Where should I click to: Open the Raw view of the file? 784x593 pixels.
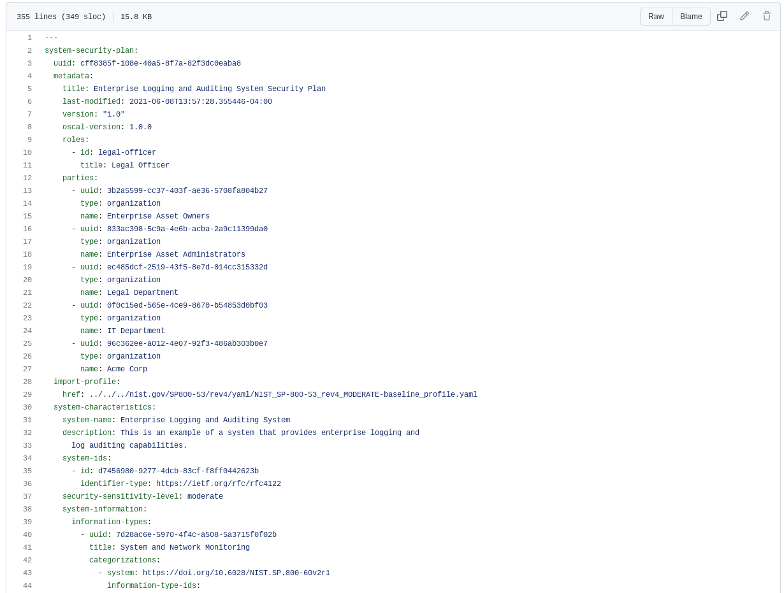coord(656,17)
